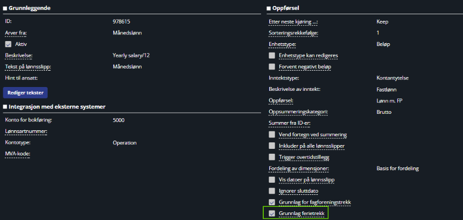Check Forvent negativt beløp option
The image size is (463, 220).
[271, 67]
